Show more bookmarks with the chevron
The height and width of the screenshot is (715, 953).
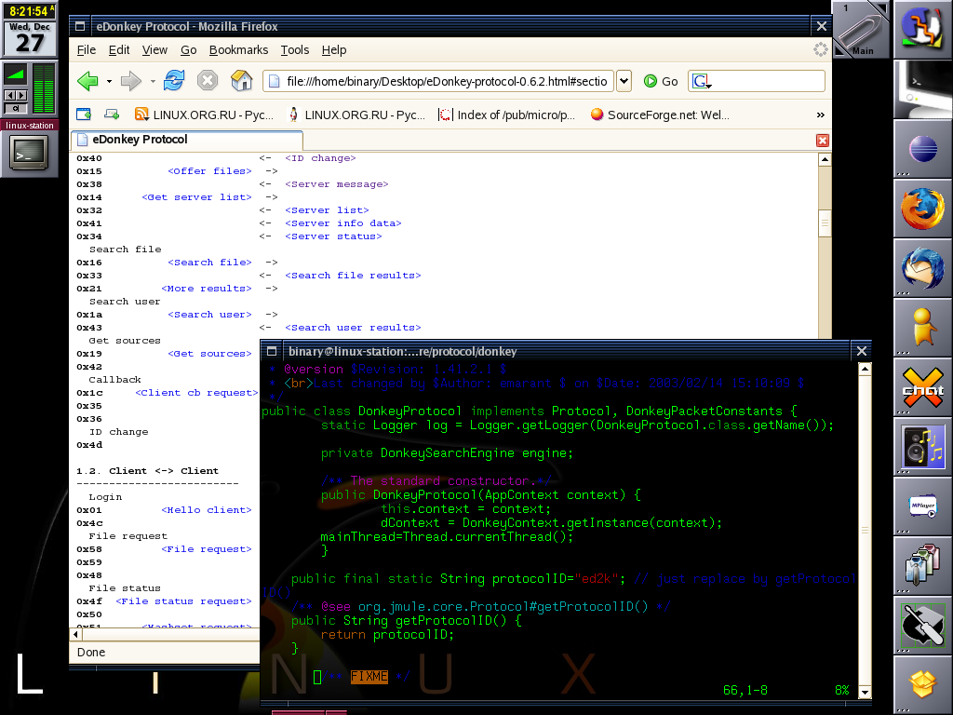[x=820, y=115]
